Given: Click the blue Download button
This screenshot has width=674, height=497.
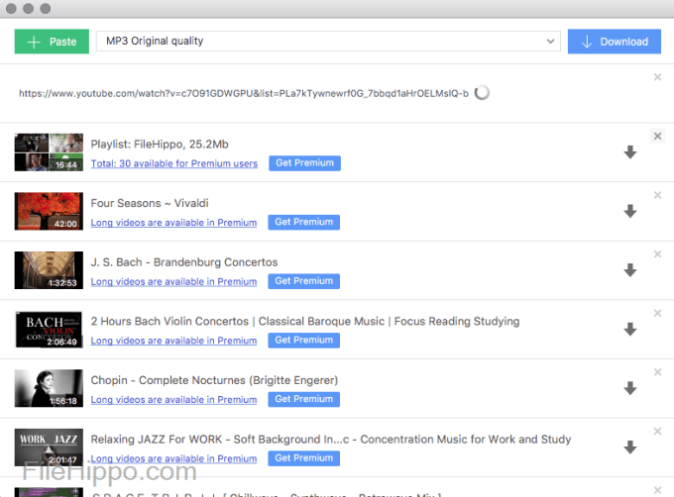Looking at the screenshot, I should tap(615, 42).
